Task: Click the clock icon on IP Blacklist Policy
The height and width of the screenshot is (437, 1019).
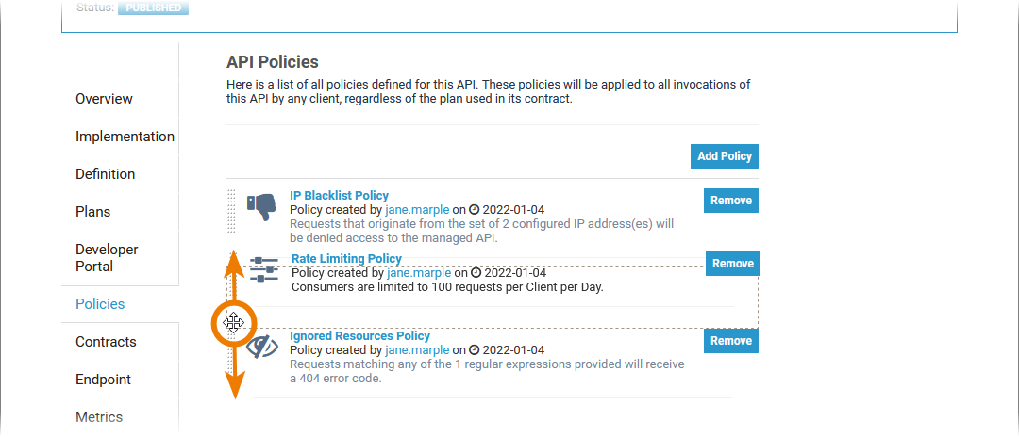Action: pyautogui.click(x=476, y=210)
